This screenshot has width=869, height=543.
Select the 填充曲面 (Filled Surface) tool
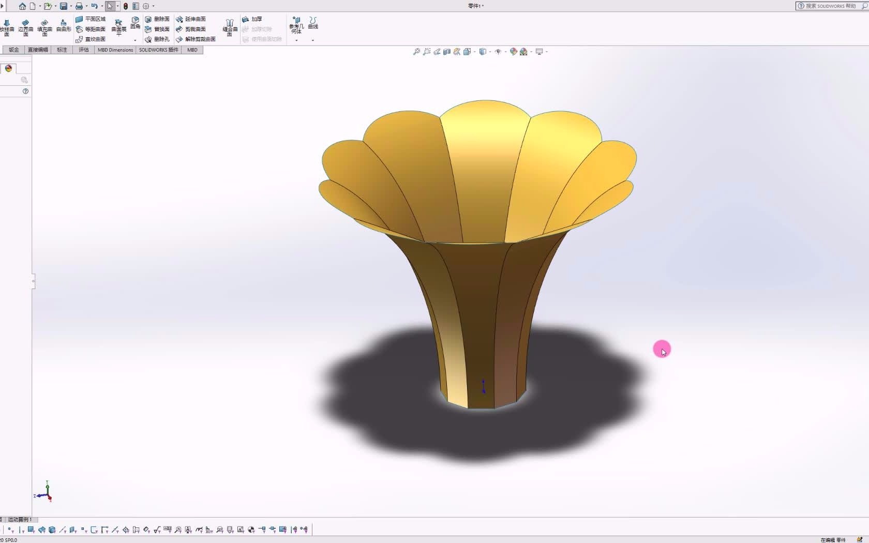pyautogui.click(x=44, y=27)
